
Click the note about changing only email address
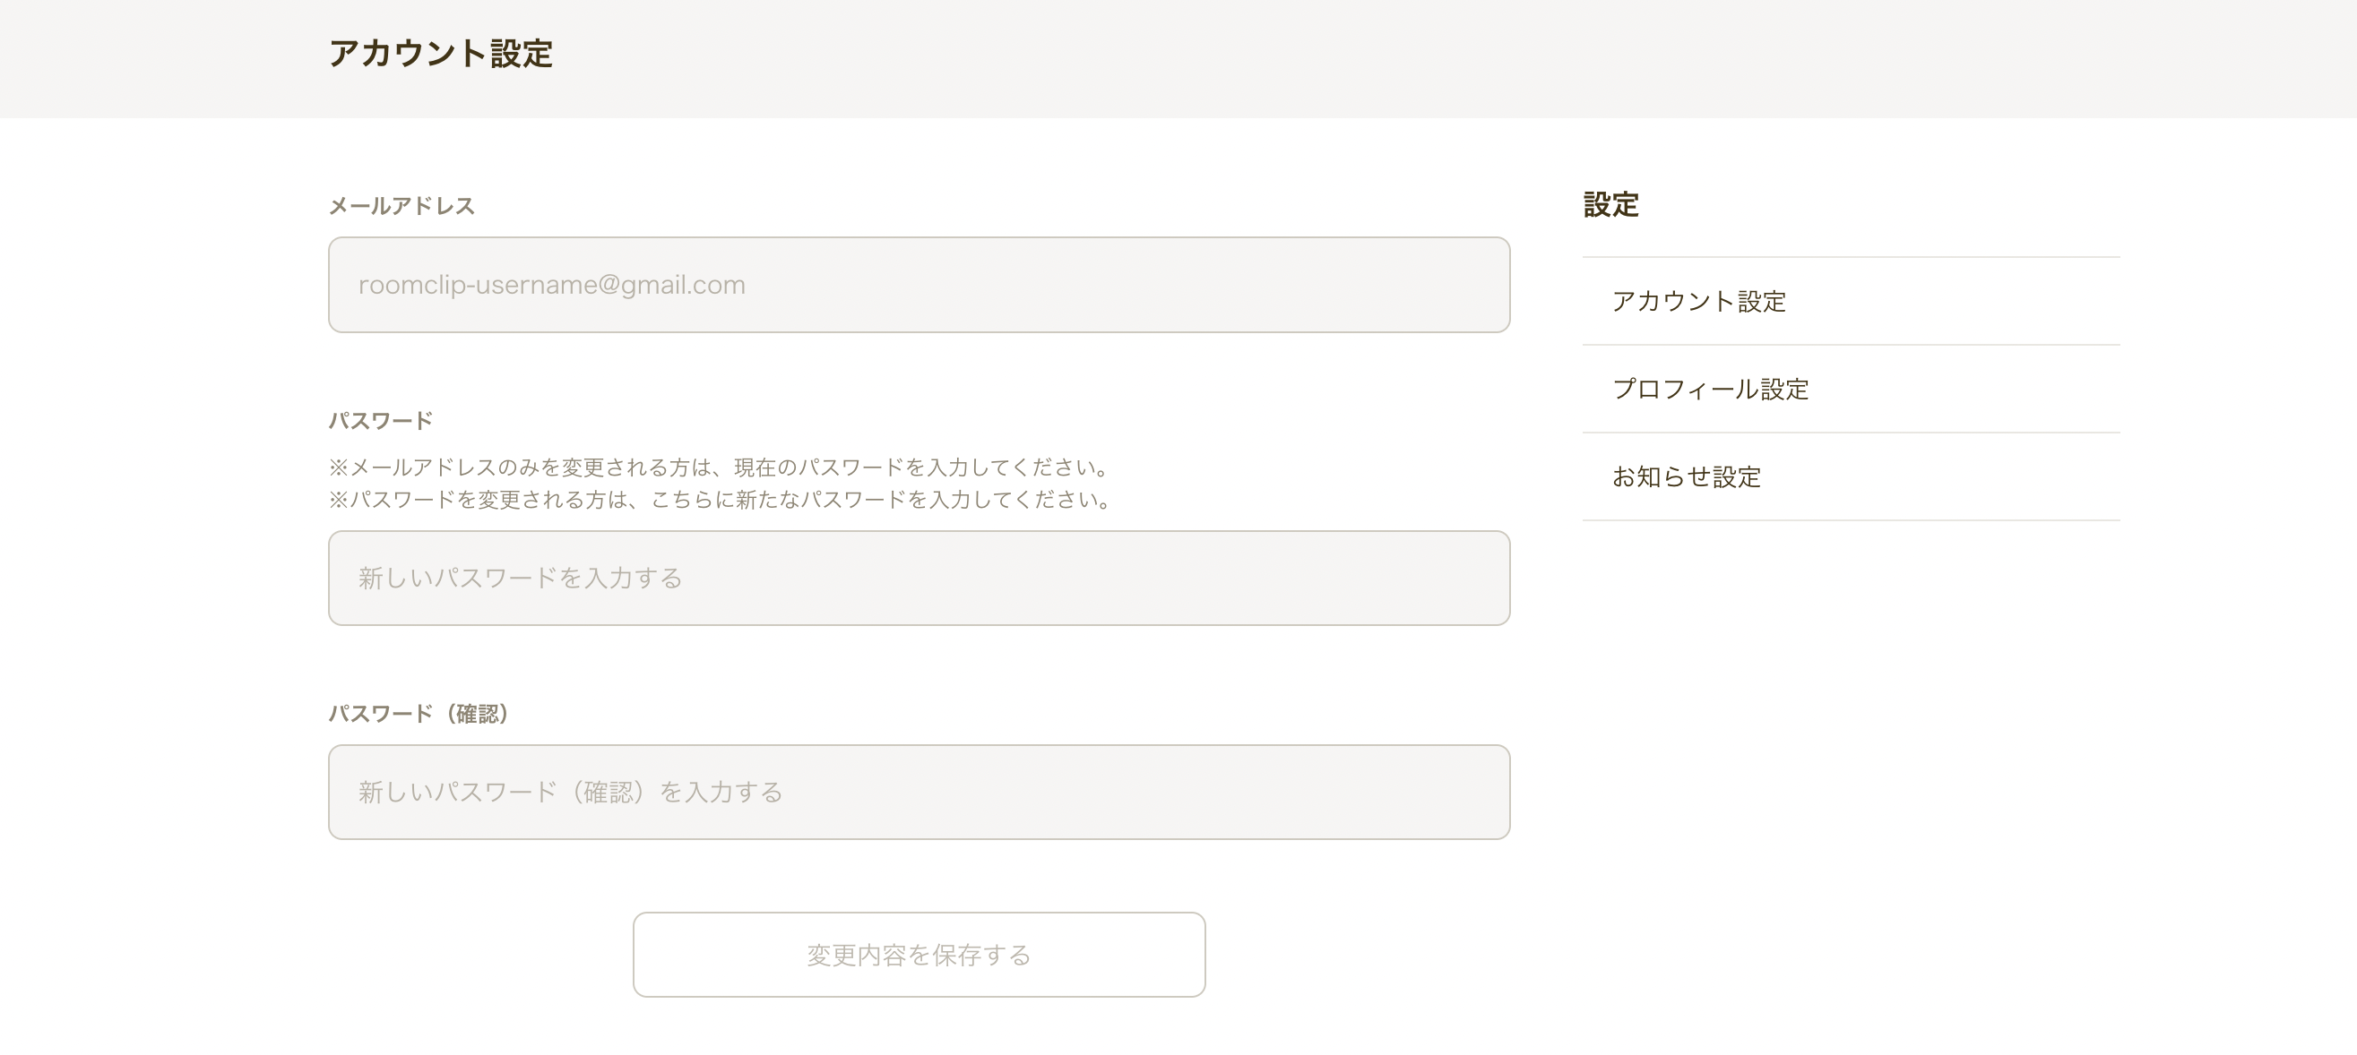718,467
